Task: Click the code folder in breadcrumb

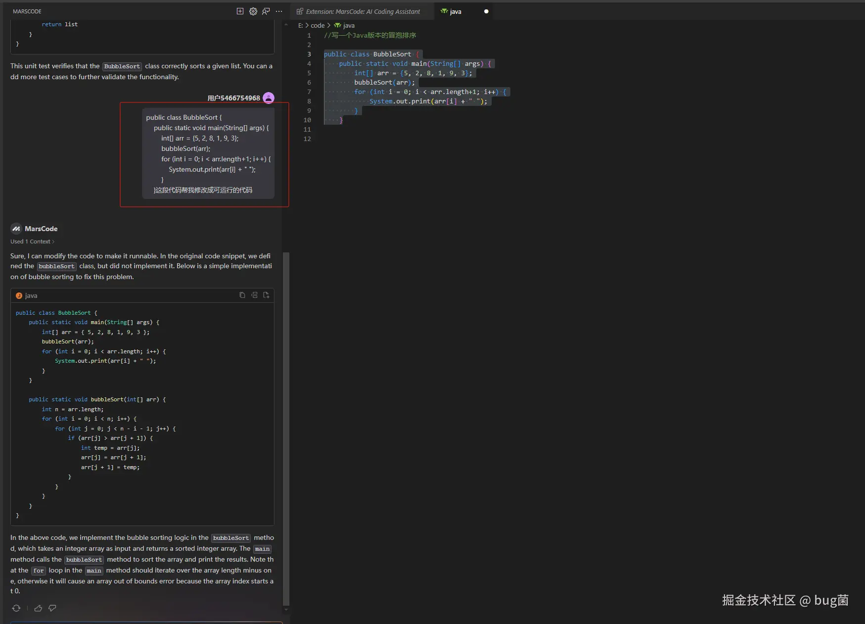Action: pyautogui.click(x=318, y=25)
